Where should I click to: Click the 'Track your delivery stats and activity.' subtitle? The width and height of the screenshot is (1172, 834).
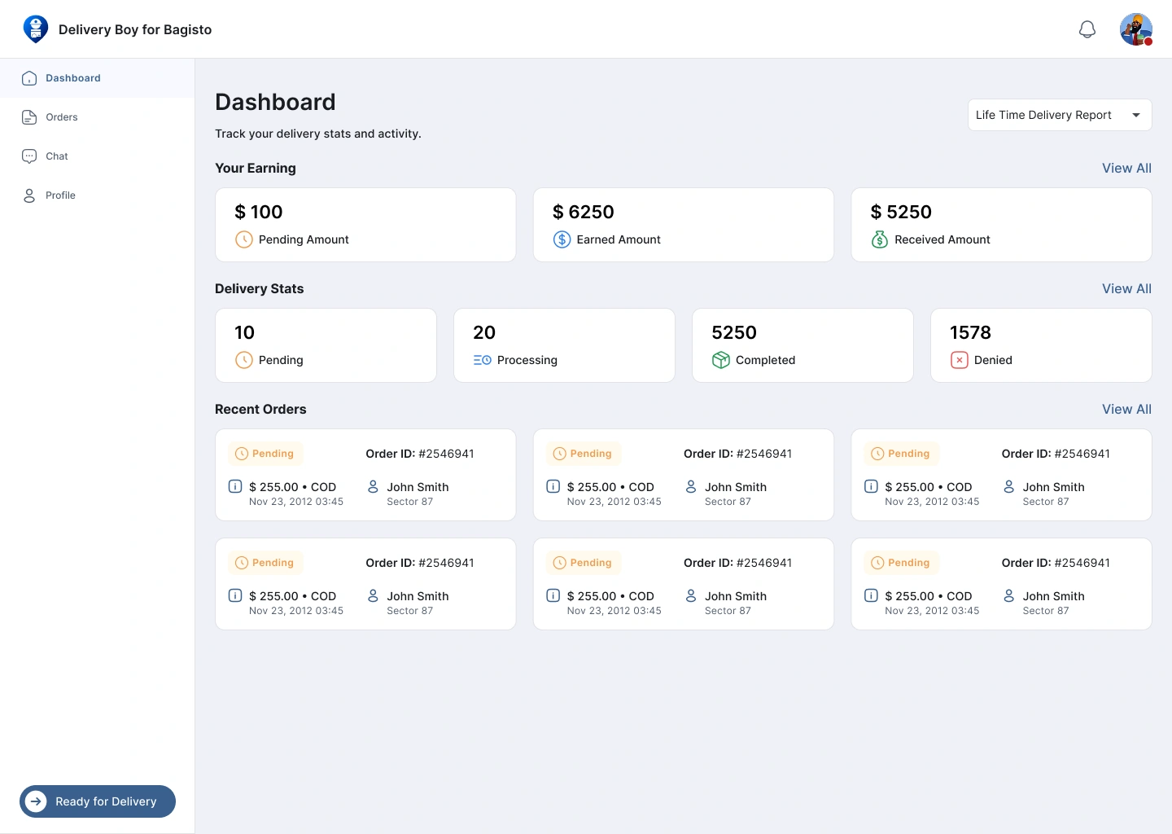(318, 134)
